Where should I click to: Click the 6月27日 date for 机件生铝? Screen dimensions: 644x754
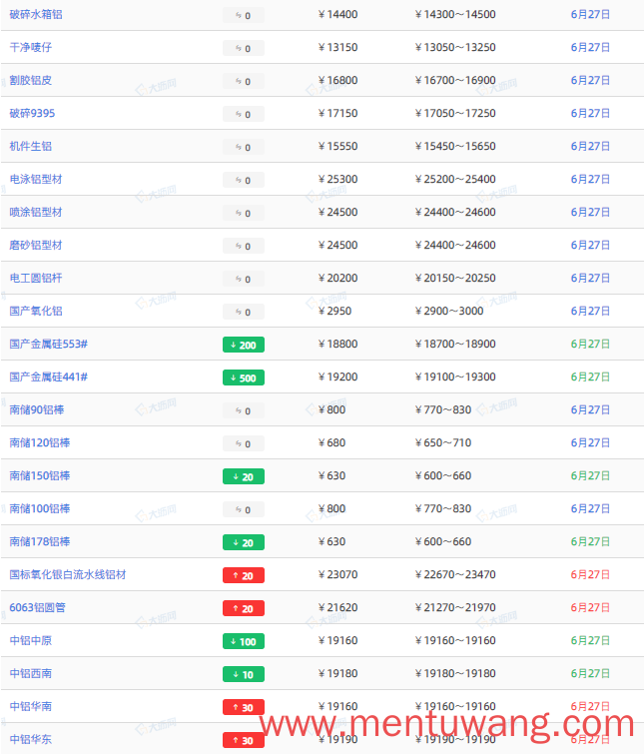click(590, 146)
